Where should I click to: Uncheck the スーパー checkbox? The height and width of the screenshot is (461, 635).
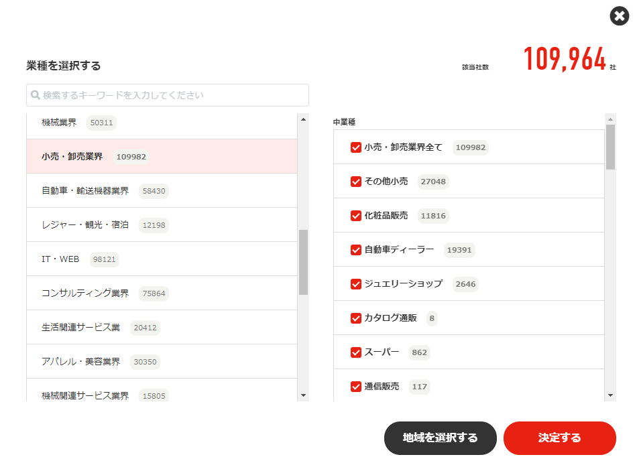356,352
